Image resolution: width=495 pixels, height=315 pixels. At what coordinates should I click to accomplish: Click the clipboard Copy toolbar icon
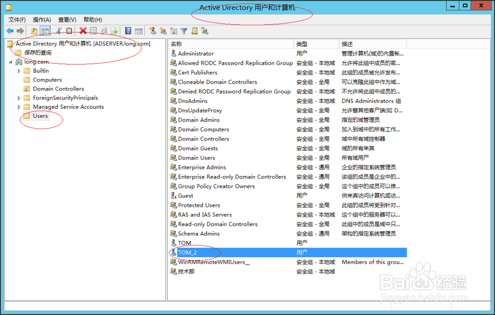pos(69,31)
